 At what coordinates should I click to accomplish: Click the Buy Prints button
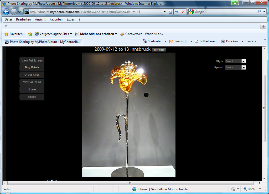[32, 68]
